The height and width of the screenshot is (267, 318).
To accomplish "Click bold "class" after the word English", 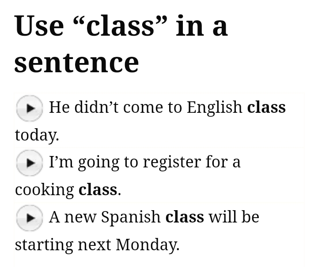I will 266,107.
